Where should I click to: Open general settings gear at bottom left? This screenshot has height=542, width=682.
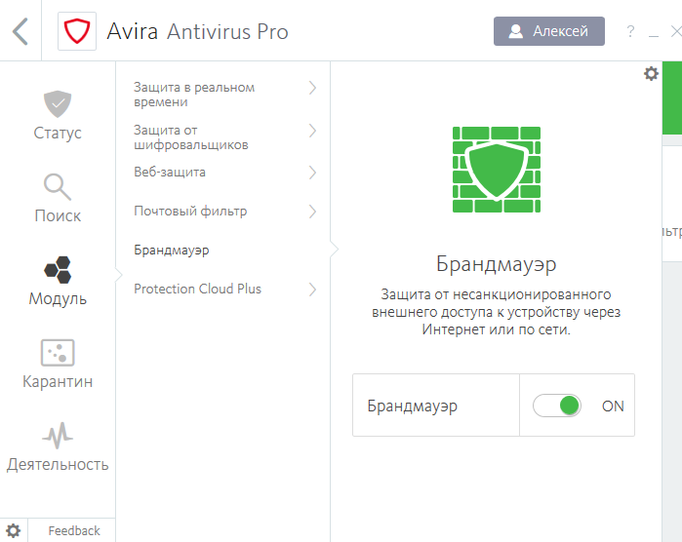(x=14, y=530)
